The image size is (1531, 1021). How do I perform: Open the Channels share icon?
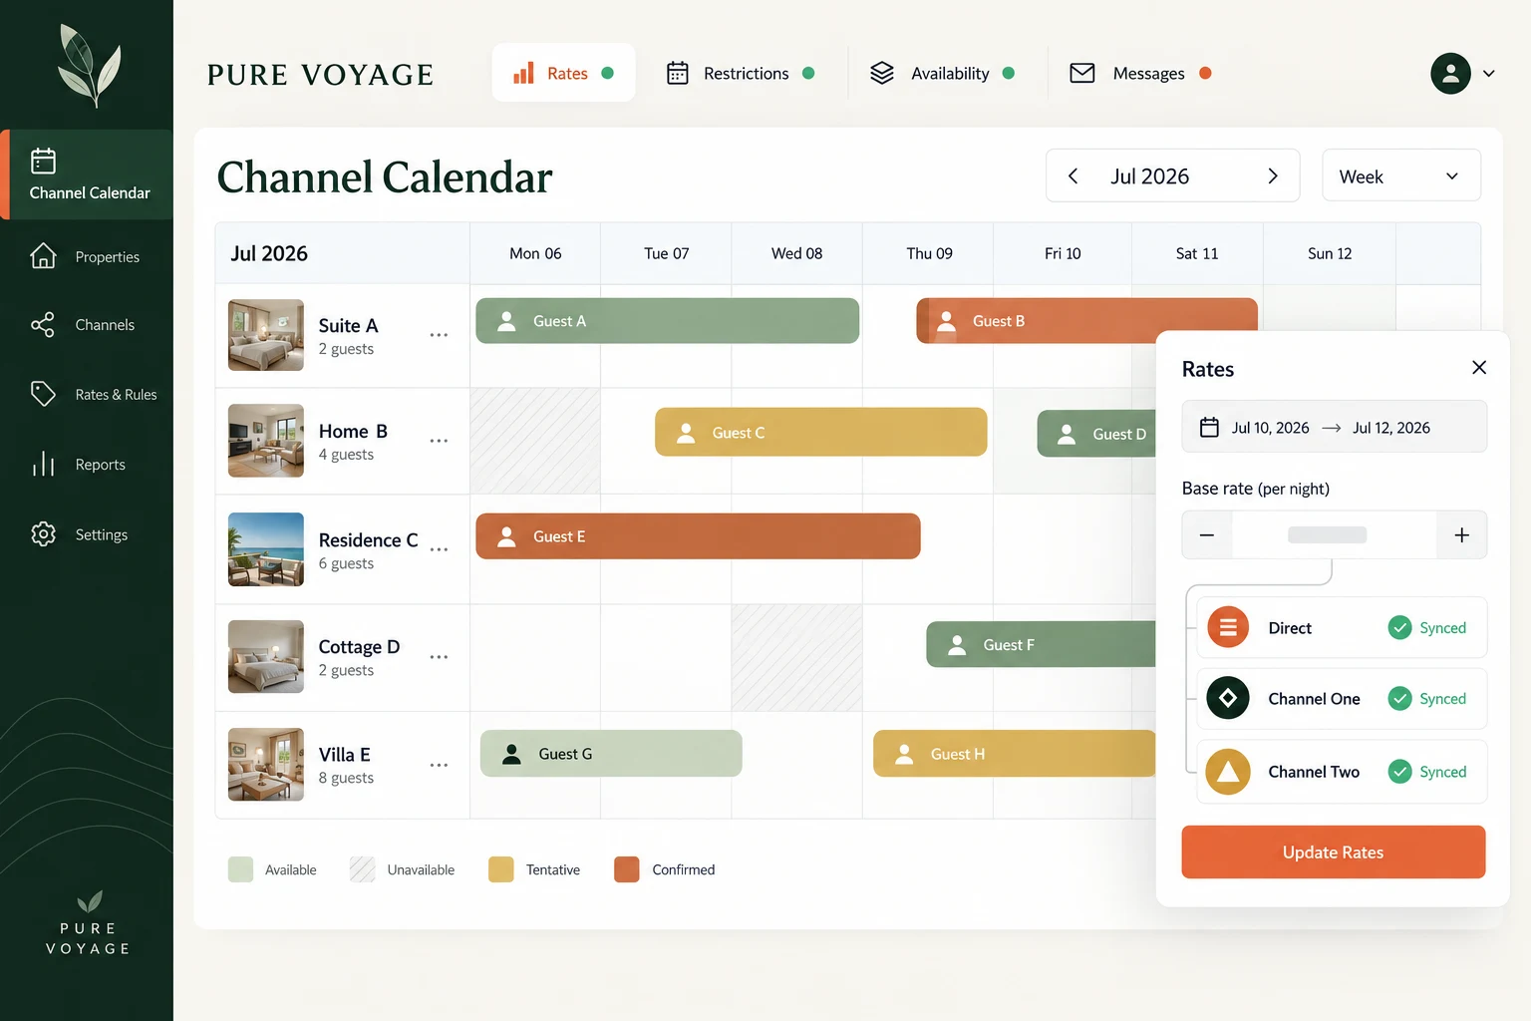(x=43, y=324)
